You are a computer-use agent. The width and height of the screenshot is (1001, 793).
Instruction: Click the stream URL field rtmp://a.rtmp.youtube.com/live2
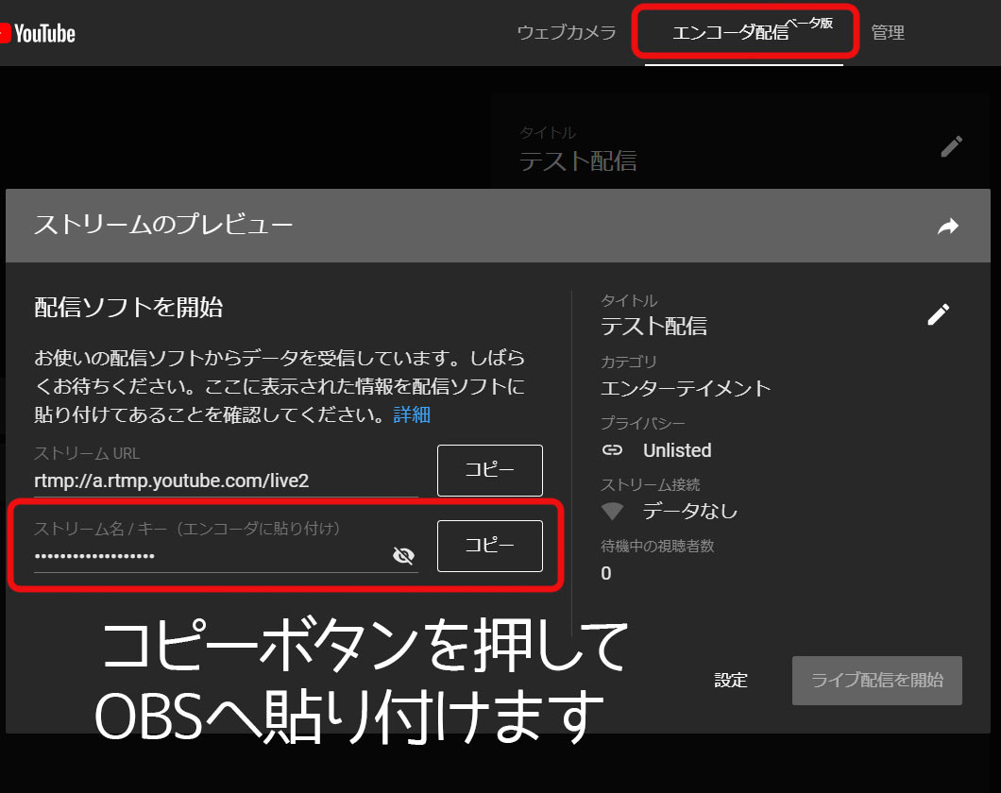(226, 481)
